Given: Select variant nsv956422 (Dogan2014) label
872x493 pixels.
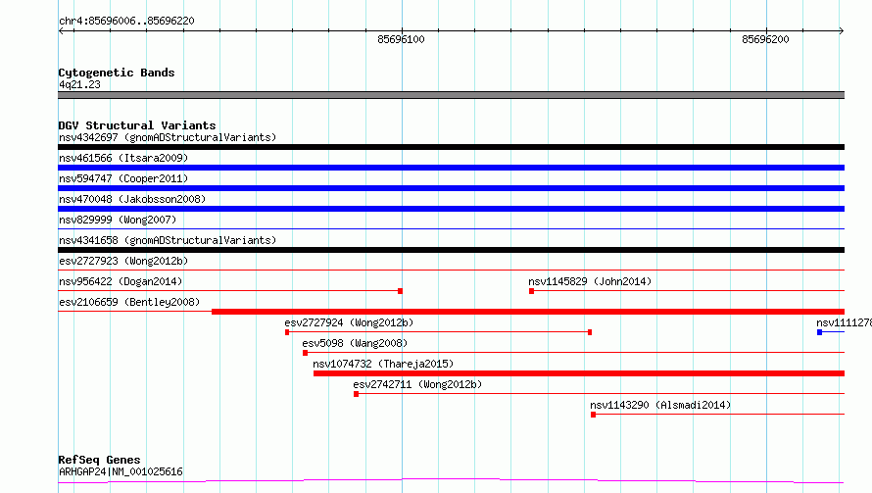Looking at the screenshot, I should [121, 281].
